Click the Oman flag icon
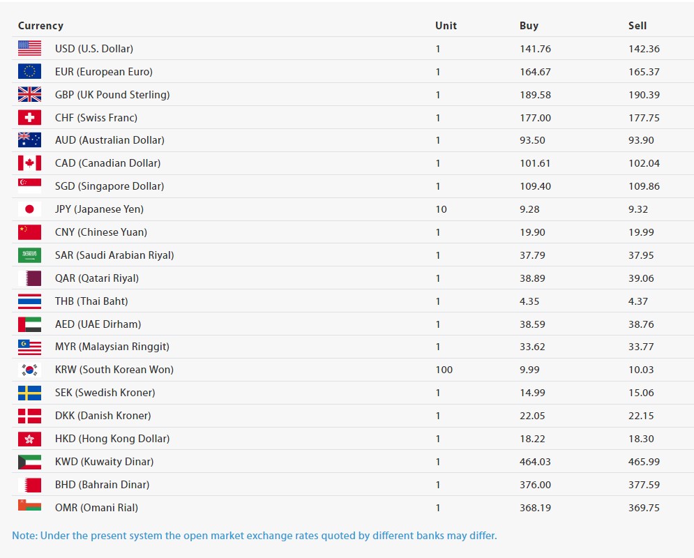 tap(29, 507)
